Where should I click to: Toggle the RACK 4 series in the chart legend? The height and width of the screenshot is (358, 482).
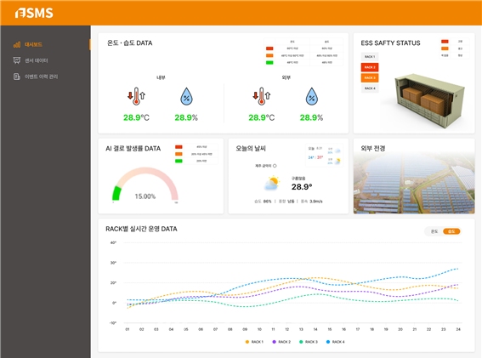coord(335,342)
